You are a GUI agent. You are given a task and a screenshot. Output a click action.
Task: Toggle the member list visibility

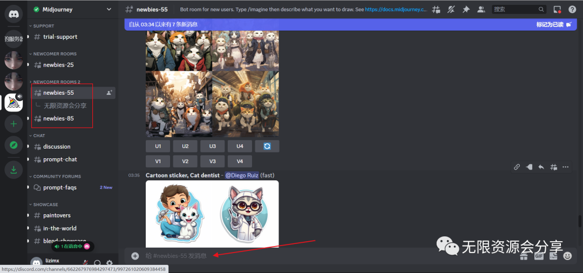[x=480, y=9]
